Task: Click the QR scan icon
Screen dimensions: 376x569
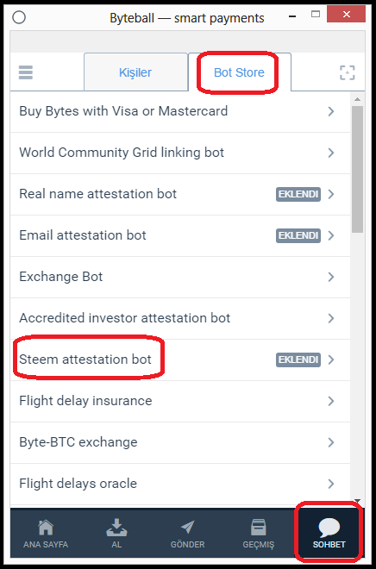Action: [347, 72]
